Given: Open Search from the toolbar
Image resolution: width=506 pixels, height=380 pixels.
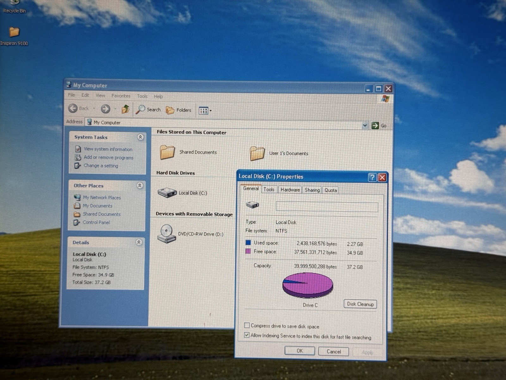Looking at the screenshot, I should click(148, 110).
